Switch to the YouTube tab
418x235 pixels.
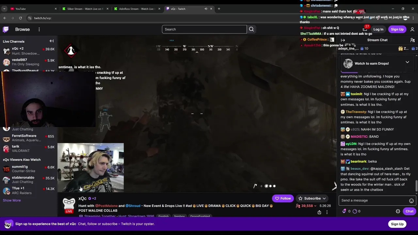pos(33,9)
